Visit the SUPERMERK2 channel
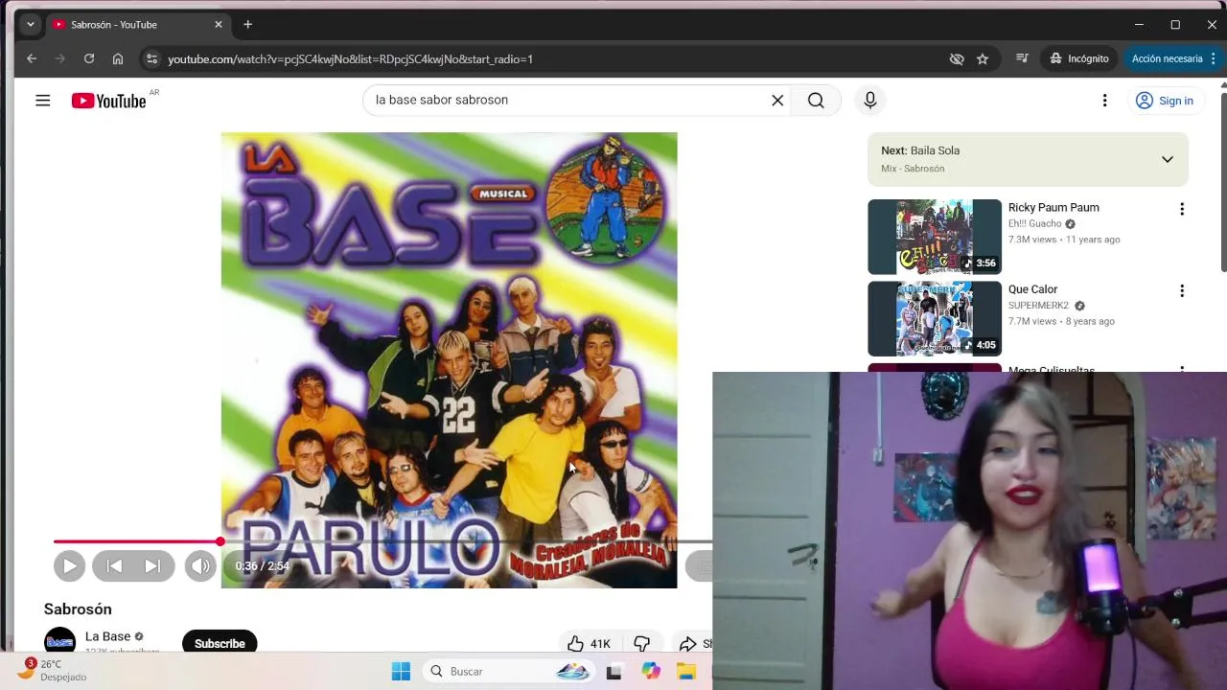1227x690 pixels. (x=1038, y=306)
